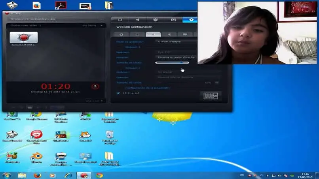The width and height of the screenshot is (319, 179).
Task: Open the Papelera de reciclaje icon
Action: click(110, 137)
